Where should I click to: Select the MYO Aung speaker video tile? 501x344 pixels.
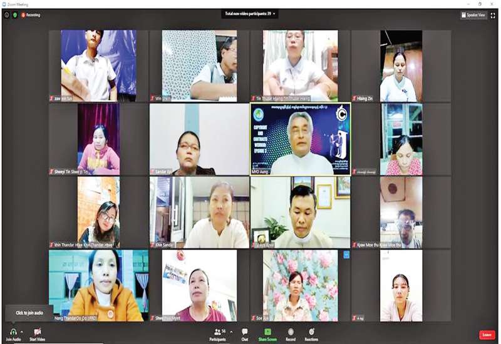click(x=300, y=139)
